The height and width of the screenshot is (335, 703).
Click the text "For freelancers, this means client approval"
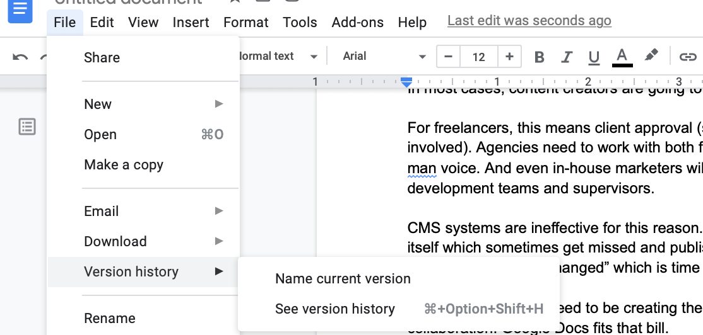549,128
